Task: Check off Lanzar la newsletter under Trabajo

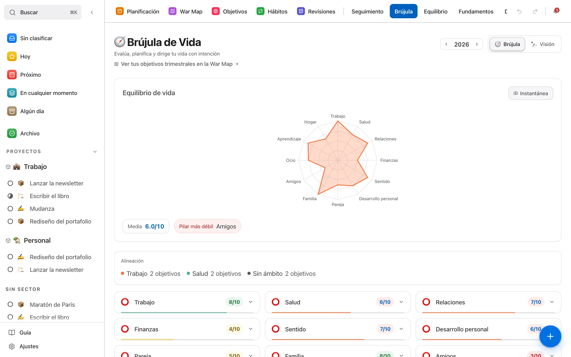Action: (x=10, y=183)
